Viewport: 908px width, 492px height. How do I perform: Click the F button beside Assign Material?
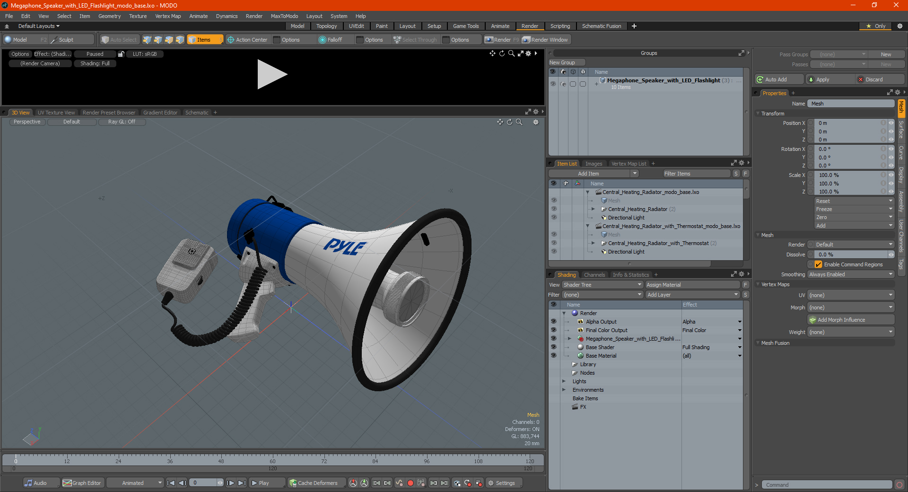(x=745, y=285)
